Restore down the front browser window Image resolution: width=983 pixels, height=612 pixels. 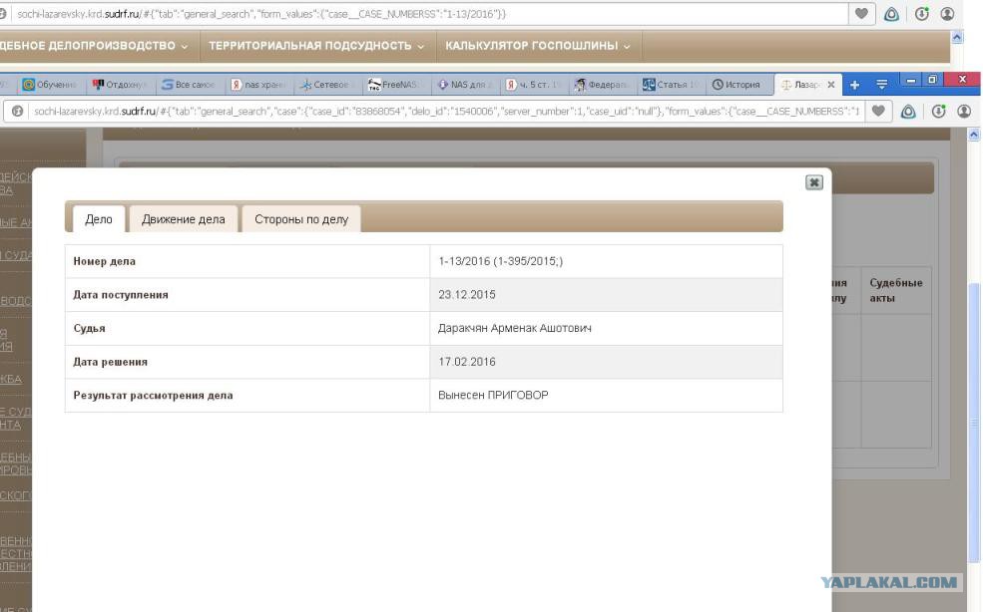click(x=932, y=80)
